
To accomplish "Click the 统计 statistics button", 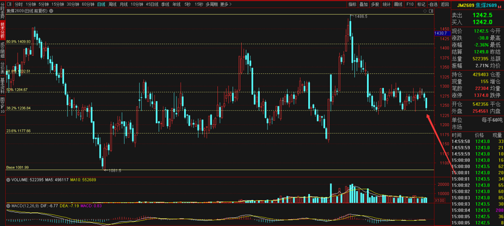I will [386, 4].
